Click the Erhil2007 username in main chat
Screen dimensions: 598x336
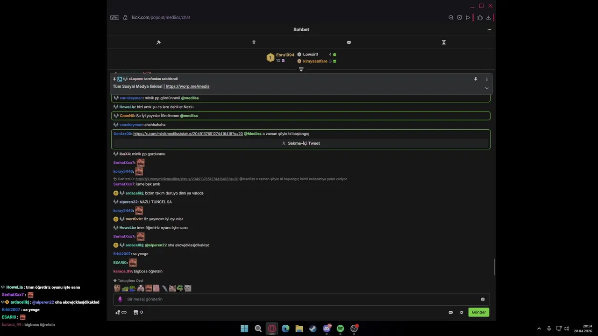click(122, 254)
